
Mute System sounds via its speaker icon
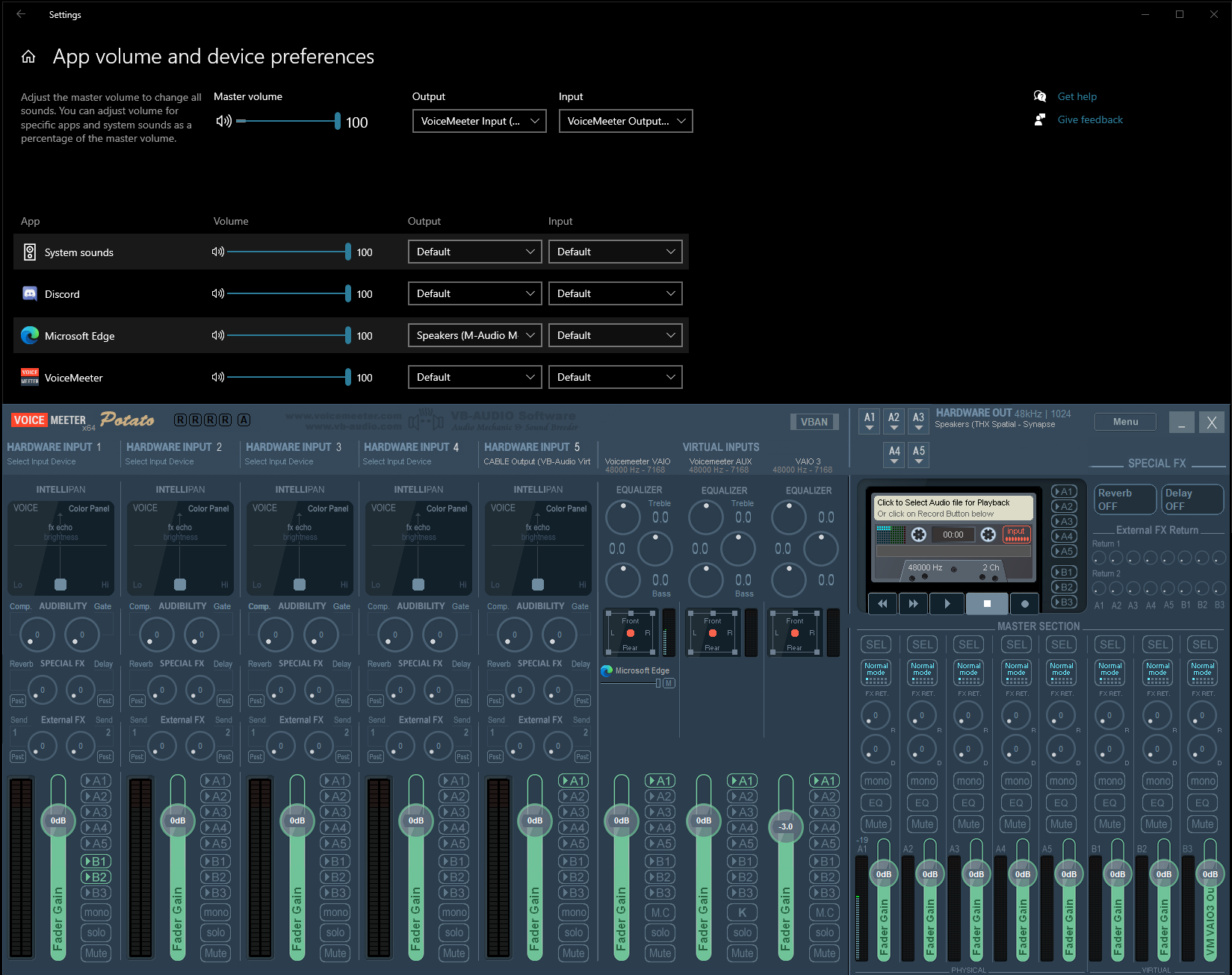click(217, 252)
